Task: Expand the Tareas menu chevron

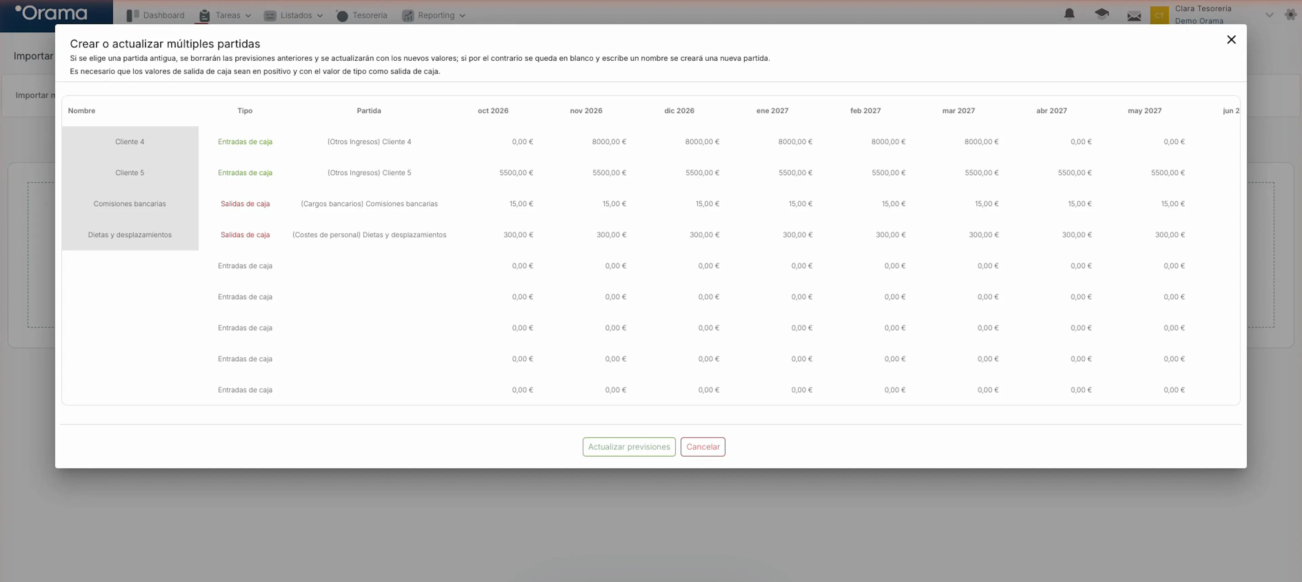Action: pyautogui.click(x=248, y=16)
